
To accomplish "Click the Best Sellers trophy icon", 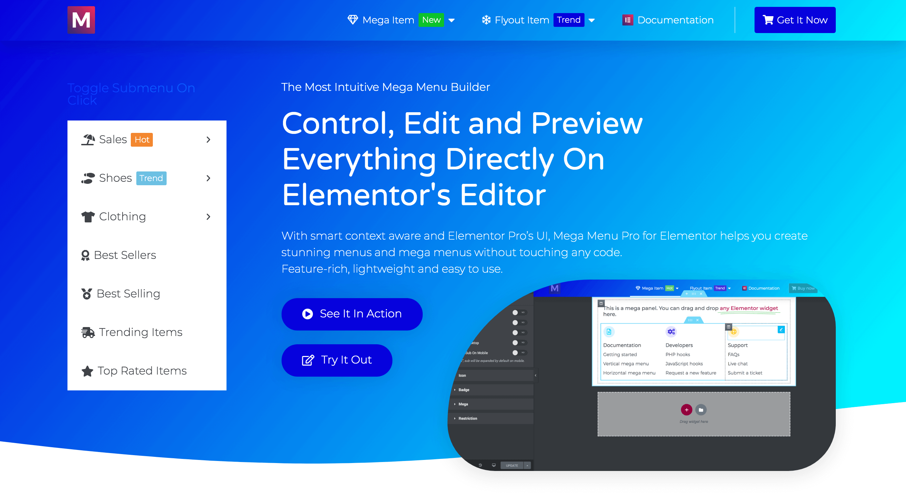I will click(86, 254).
